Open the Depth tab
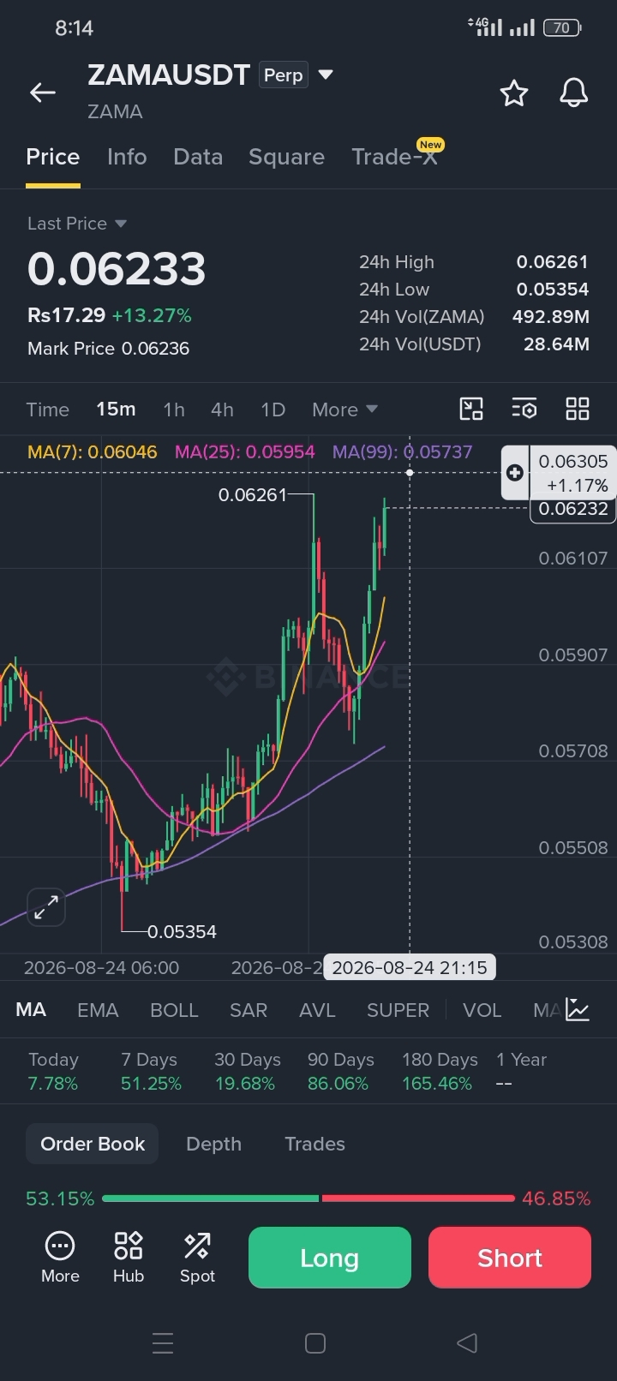 pos(213,1144)
